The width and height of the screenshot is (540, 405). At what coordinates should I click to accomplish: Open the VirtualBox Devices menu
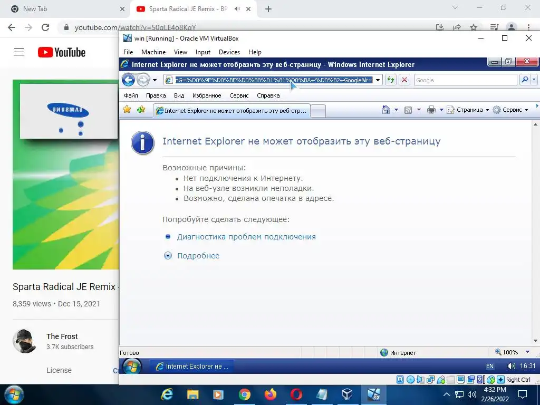(x=229, y=52)
